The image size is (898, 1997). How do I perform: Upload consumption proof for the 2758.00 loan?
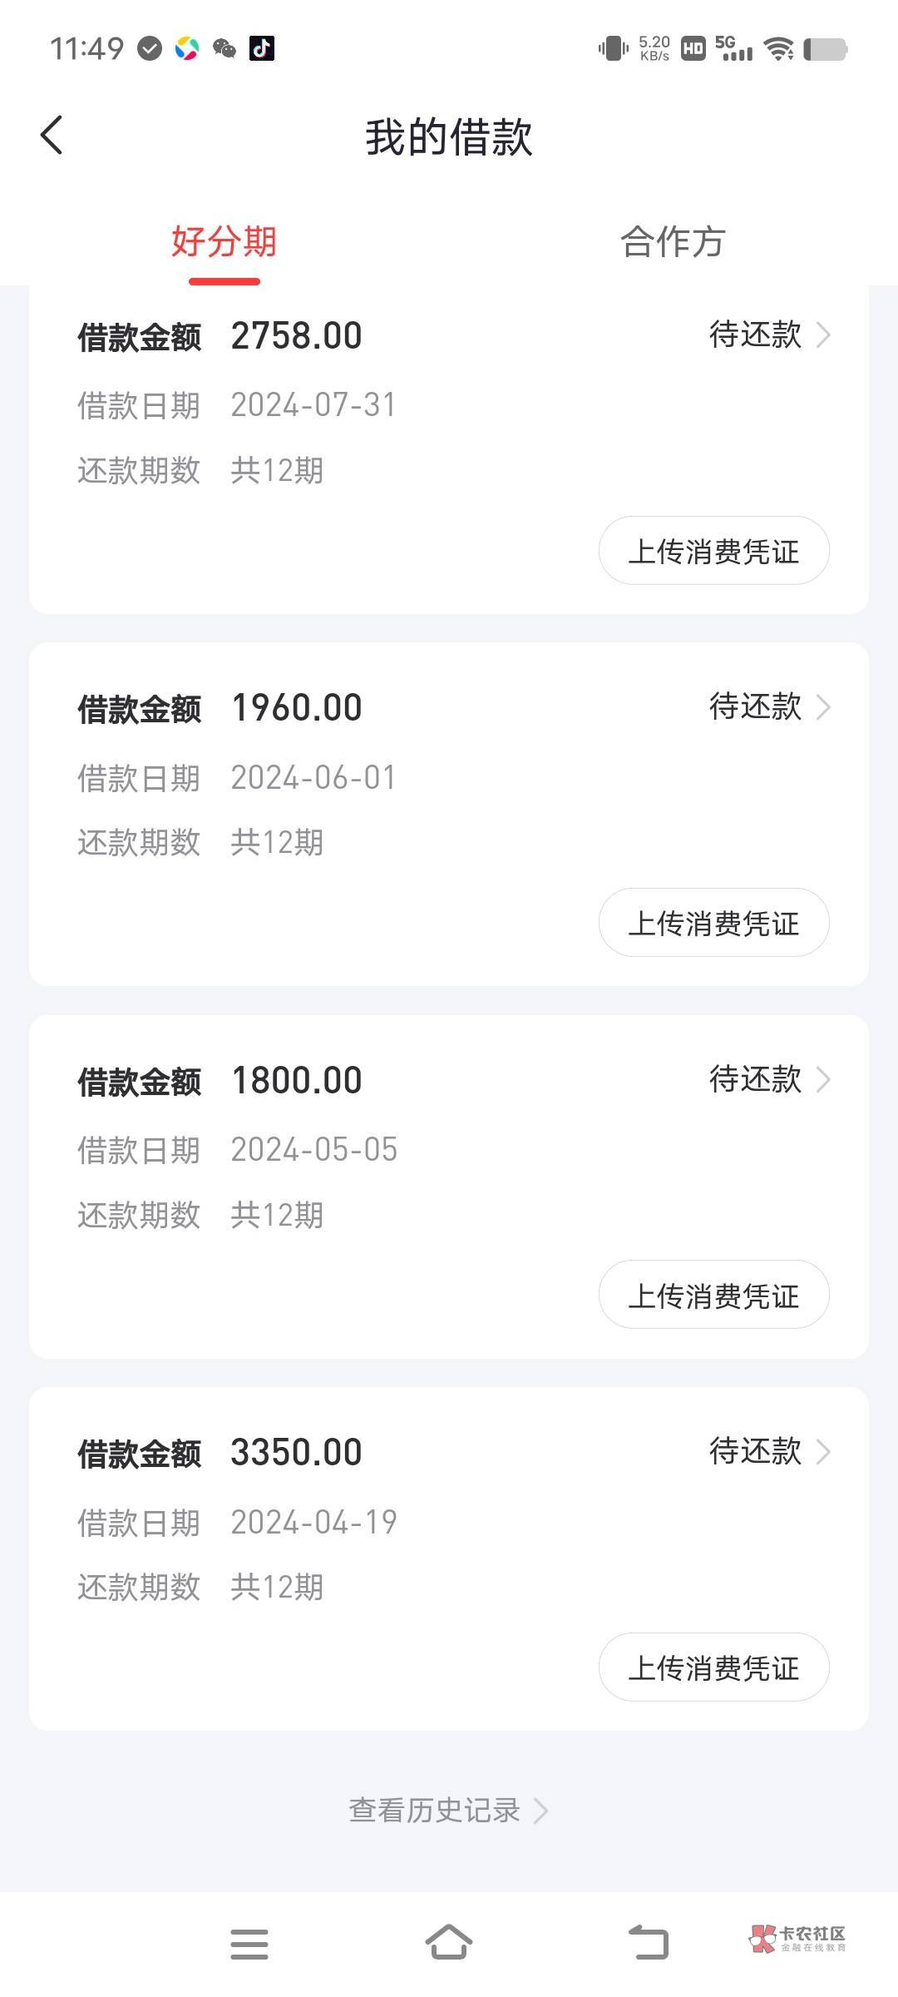coord(713,551)
